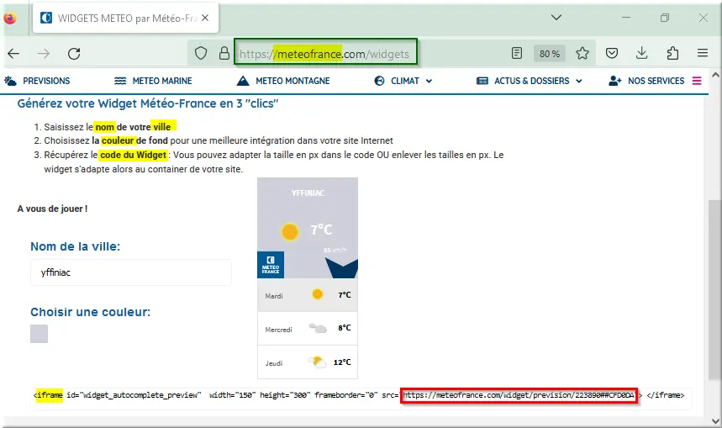Click the meteofrance.com/widgets address bar
The image size is (722, 428).
(x=325, y=54)
